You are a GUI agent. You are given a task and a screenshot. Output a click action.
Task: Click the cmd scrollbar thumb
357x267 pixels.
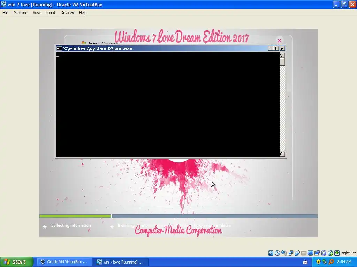(x=282, y=62)
